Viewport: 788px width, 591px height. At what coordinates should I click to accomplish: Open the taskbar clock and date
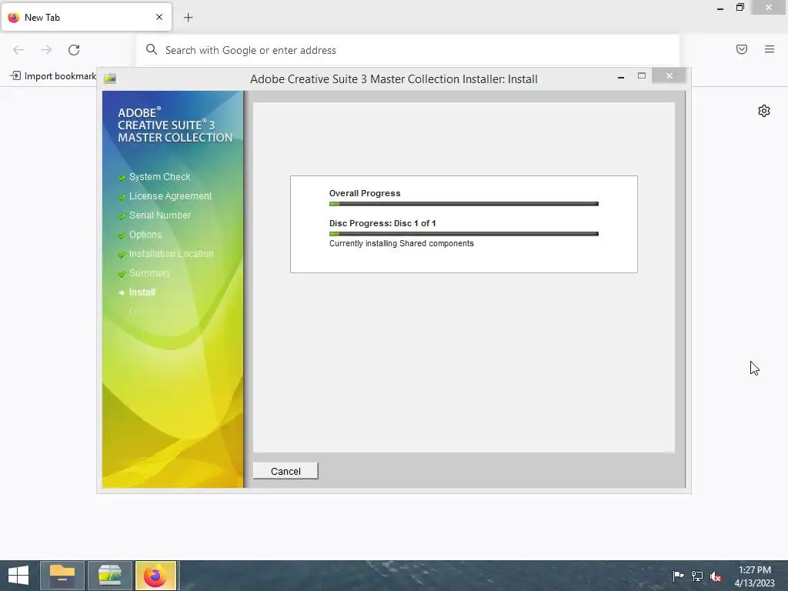754,576
